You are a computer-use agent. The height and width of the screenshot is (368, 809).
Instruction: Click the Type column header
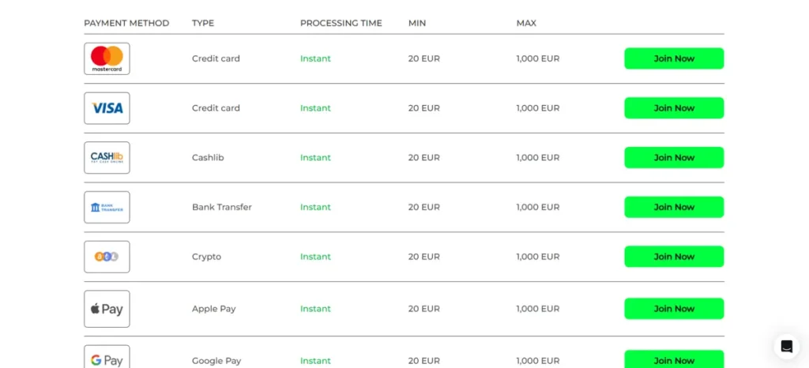coord(203,23)
